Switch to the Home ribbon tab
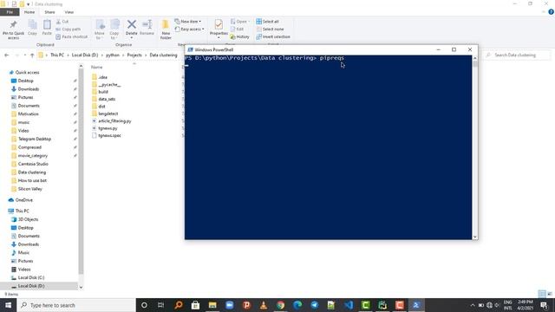This screenshot has width=555, height=312. click(x=29, y=12)
